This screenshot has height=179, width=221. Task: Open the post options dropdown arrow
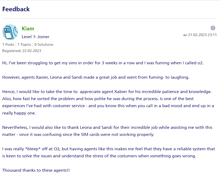[213, 28]
